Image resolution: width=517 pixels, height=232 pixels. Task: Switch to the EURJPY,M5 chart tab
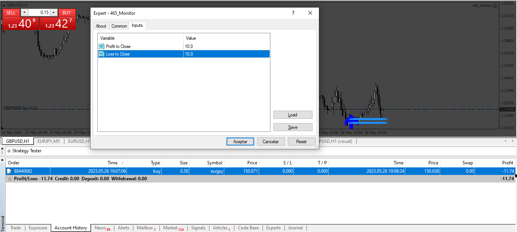48,141
